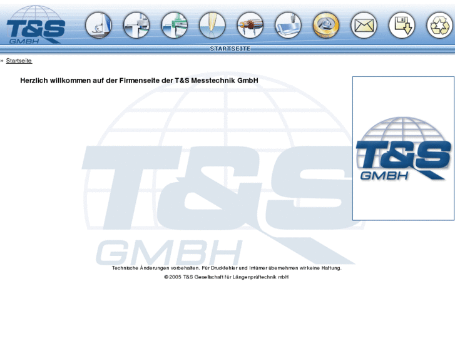Open the nav icon showing a probe over a plate
This screenshot has height=341, width=455.
click(x=288, y=25)
